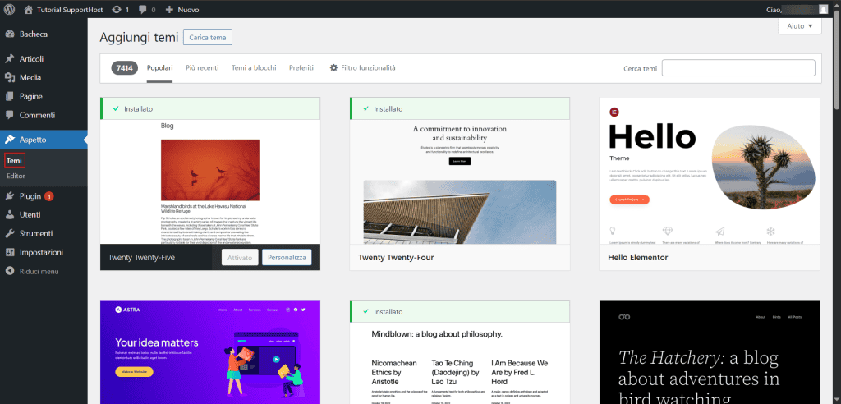Open the Hello Elementor theme preview
Screen dimensions: 841x404
709,171
